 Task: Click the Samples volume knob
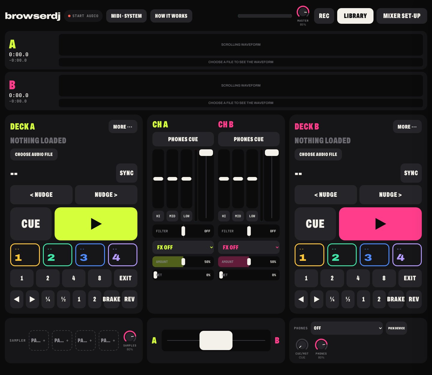[x=130, y=337]
